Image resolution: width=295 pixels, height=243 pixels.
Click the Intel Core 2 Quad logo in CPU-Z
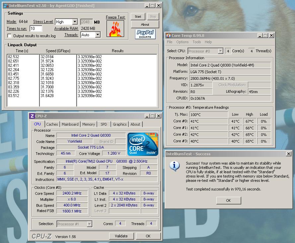143,144
